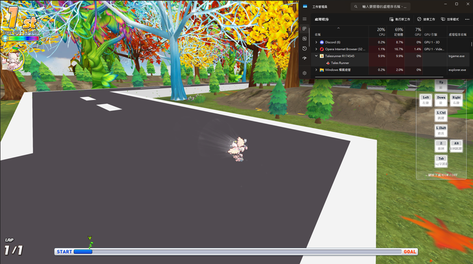473x264 pixels.
Task: Open Task Manager settings gear icon
Action: click(x=304, y=73)
